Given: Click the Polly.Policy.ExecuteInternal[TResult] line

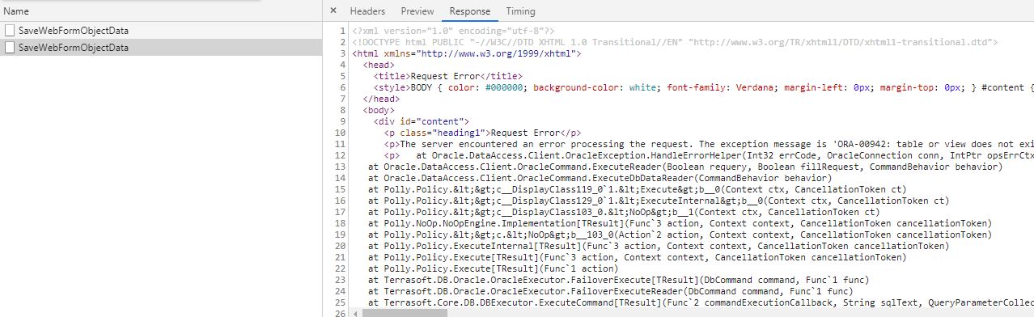Looking at the screenshot, I should click(x=659, y=245).
